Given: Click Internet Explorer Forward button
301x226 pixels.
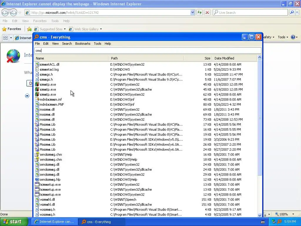Looking at the screenshot, I should click(x=13, y=13).
